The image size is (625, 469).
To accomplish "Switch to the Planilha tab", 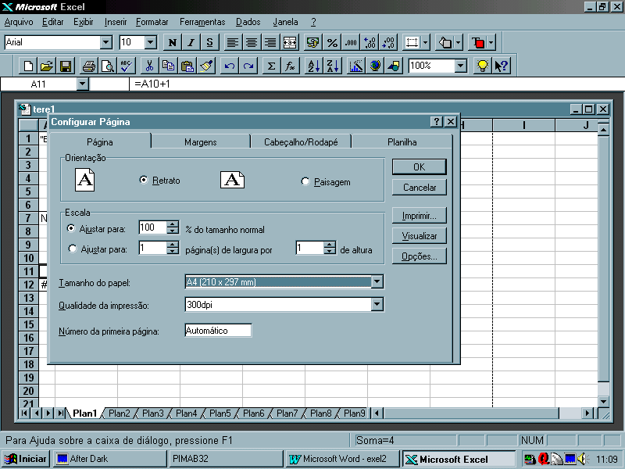I will (402, 142).
